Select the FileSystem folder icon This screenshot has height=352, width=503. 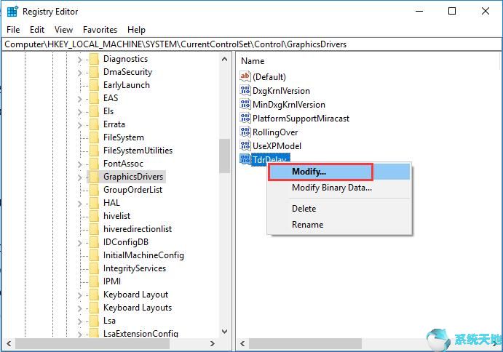pyautogui.click(x=94, y=137)
